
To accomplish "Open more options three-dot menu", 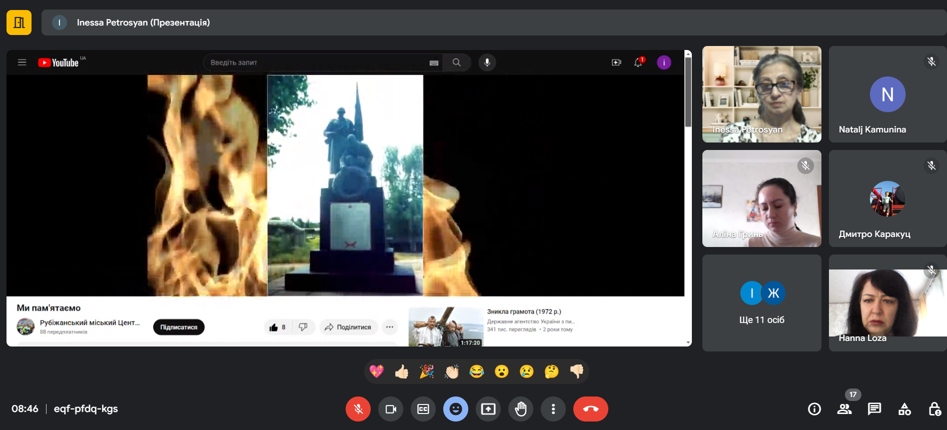I will pos(553,409).
